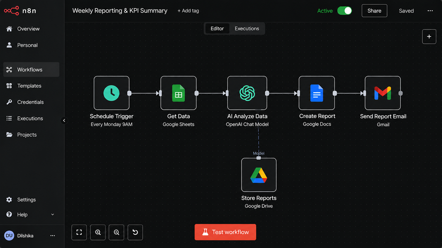Image resolution: width=442 pixels, height=248 pixels.
Task: Click the Schedule Trigger output connector
Action: pos(129,93)
